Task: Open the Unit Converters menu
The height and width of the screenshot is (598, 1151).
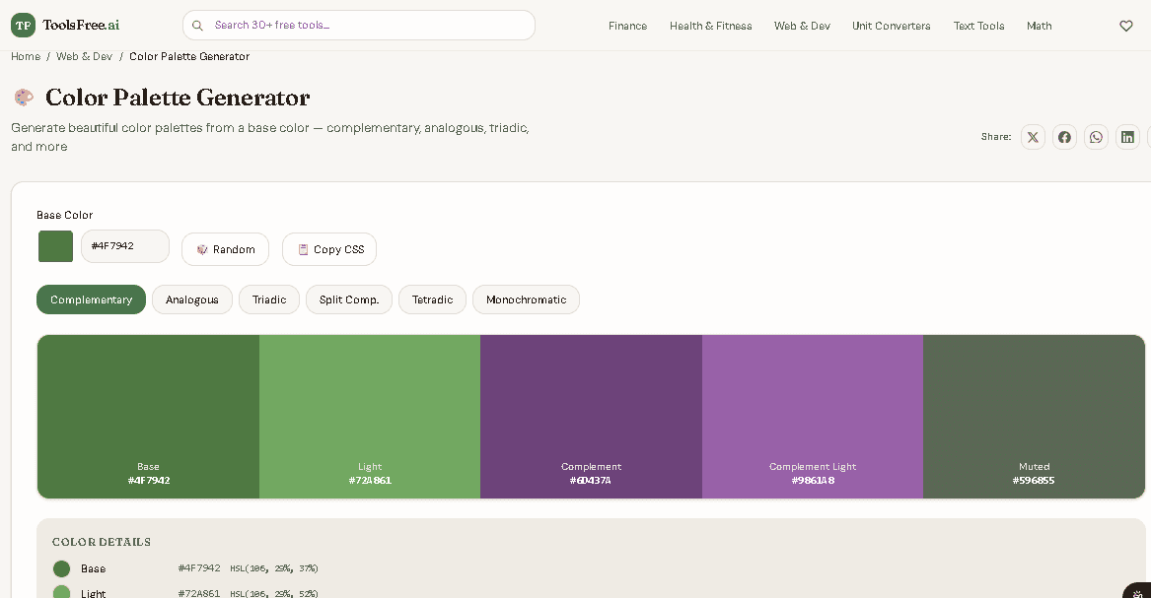Action: coord(891,27)
